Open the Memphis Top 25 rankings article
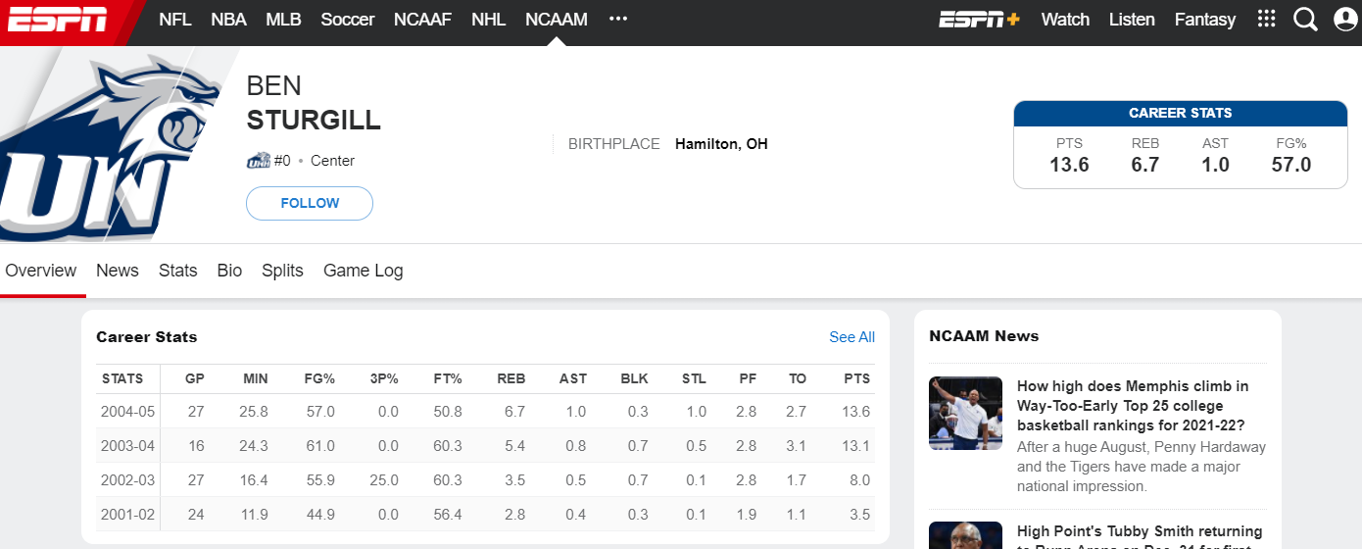 tap(1132, 406)
